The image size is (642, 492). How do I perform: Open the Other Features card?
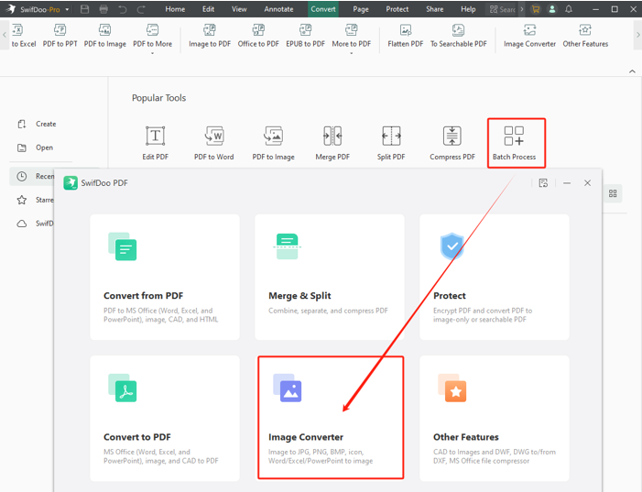tap(495, 419)
